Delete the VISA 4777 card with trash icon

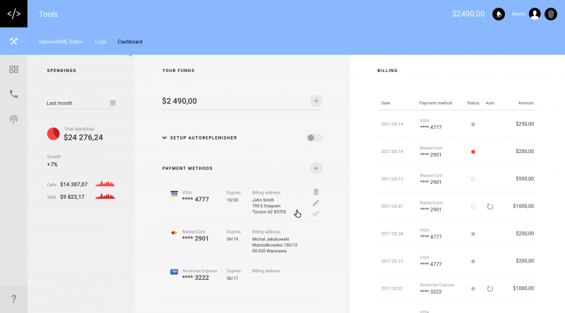(316, 192)
